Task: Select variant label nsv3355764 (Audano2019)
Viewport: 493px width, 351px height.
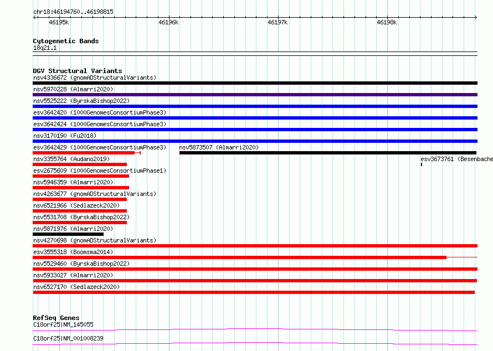Action: click(71, 159)
